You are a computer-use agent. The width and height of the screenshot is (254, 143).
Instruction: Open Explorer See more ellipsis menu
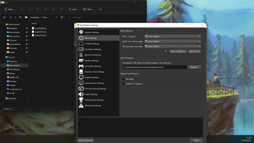100,10
